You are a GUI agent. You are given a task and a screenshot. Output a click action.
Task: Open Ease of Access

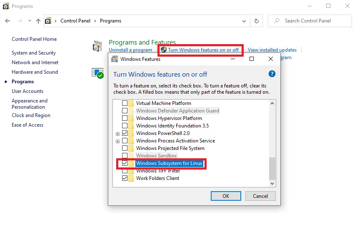click(x=27, y=125)
